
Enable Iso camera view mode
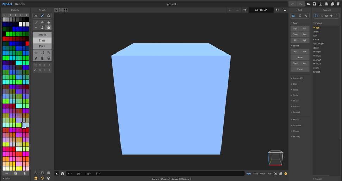coord(270,174)
